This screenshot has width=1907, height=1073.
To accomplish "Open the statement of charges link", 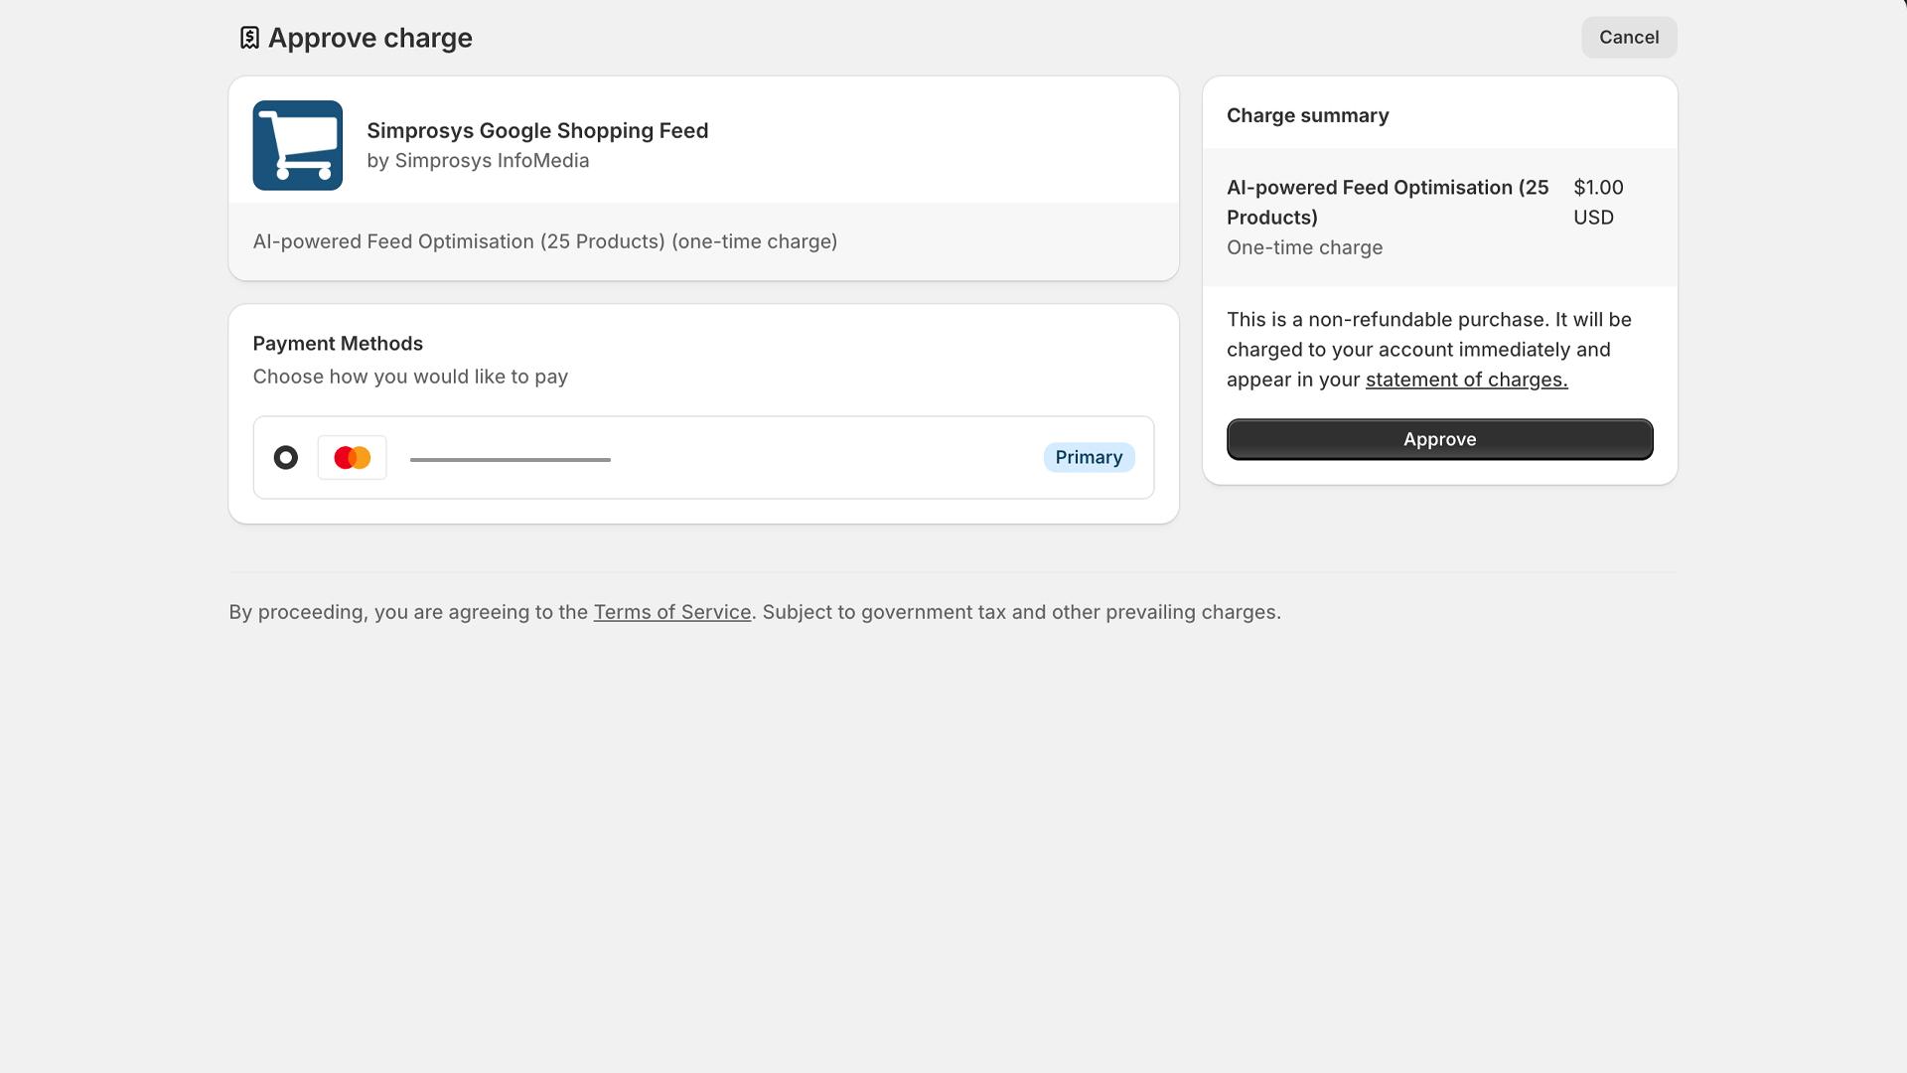I will click(1465, 379).
